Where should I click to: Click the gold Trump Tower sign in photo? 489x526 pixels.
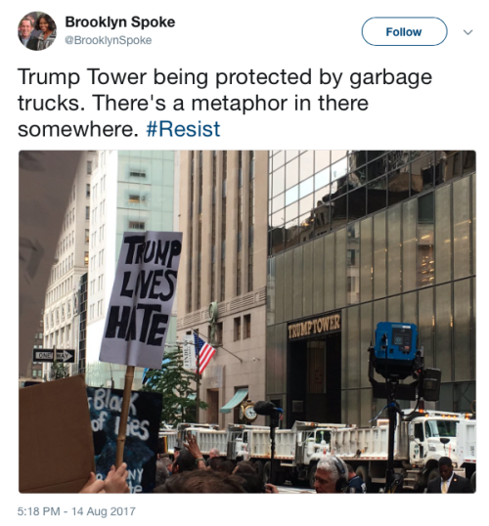click(x=314, y=325)
